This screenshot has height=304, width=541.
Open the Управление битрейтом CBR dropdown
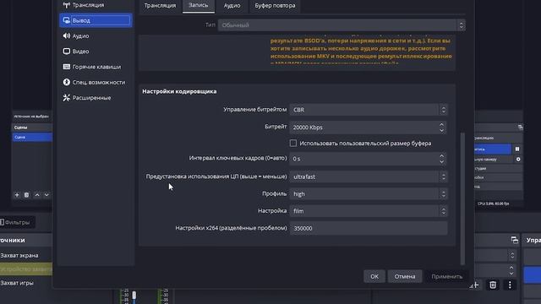(x=369, y=110)
